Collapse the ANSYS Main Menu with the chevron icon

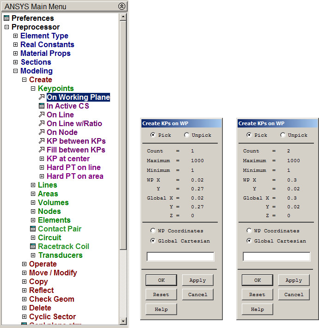[122, 6]
